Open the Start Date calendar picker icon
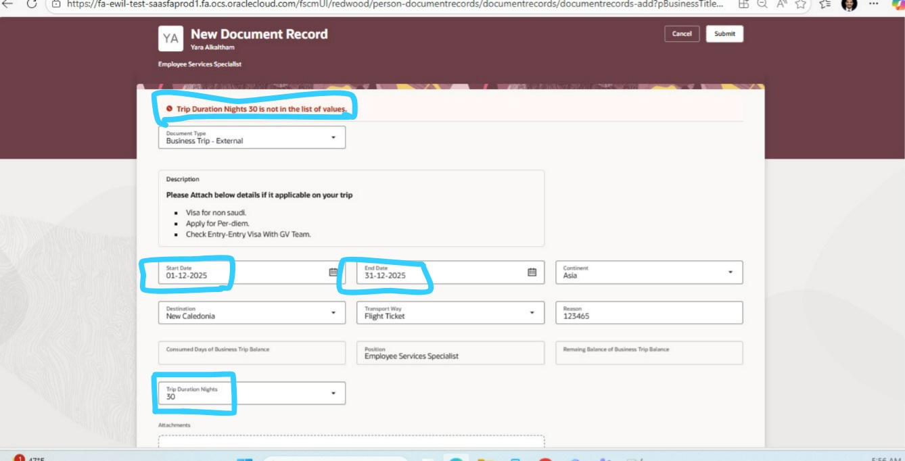Screen dimensions: 905x461 [333, 272]
